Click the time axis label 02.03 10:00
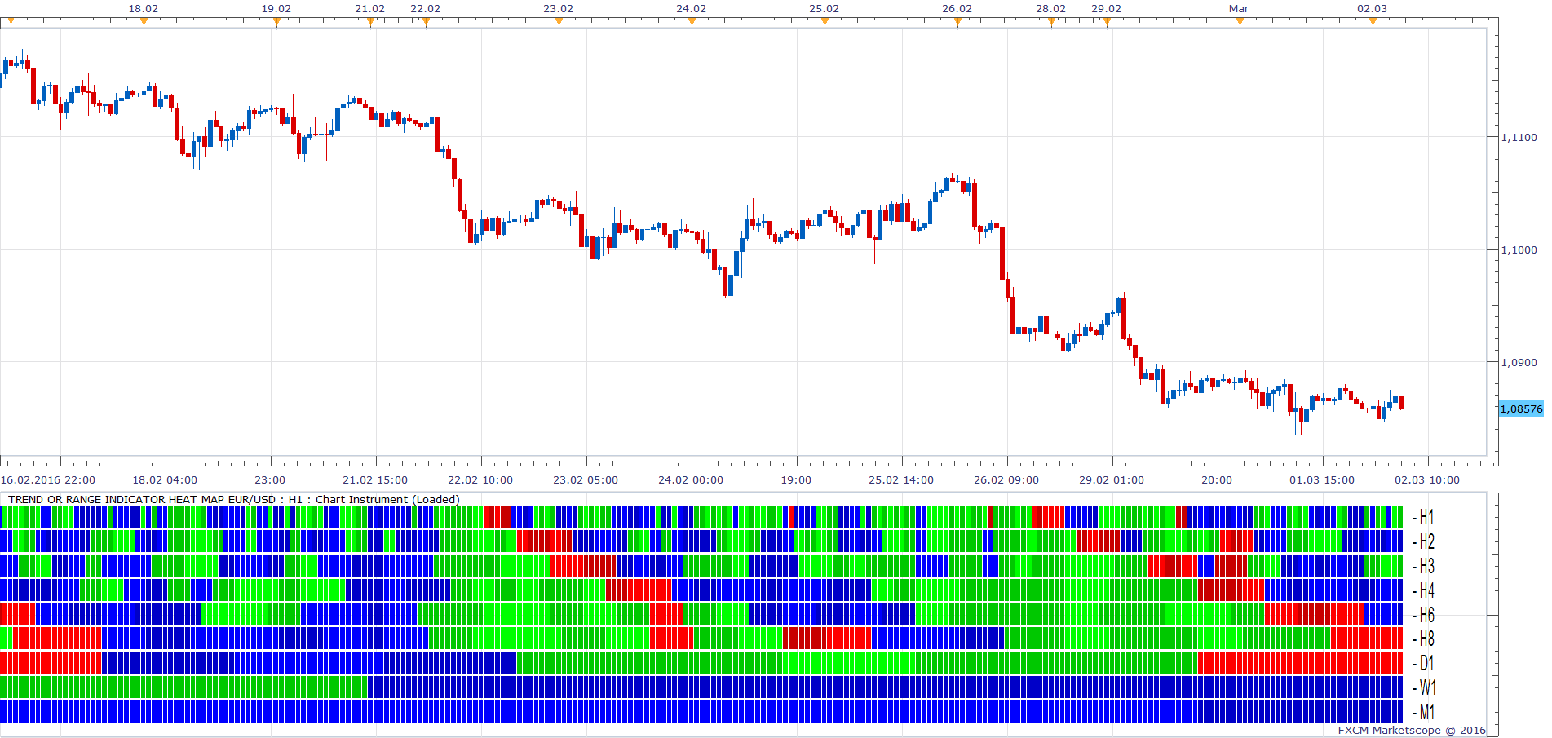1552x738 pixels. [x=1427, y=479]
